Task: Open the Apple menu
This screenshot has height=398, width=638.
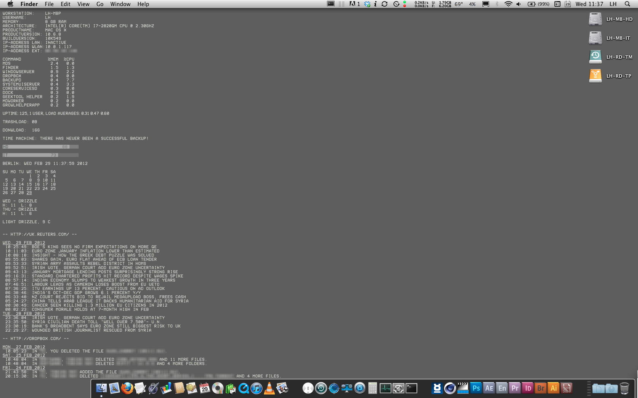Action: click(10, 4)
